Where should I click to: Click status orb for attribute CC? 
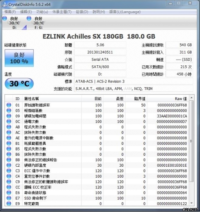click(9, 187)
